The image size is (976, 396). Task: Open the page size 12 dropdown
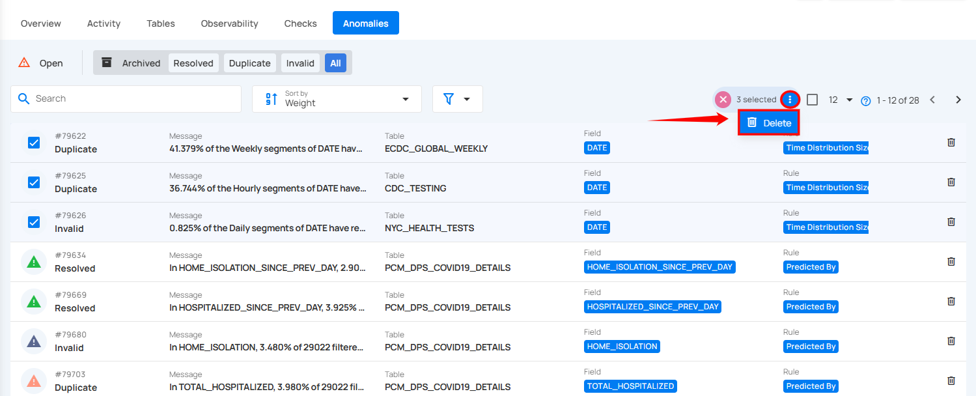point(841,100)
